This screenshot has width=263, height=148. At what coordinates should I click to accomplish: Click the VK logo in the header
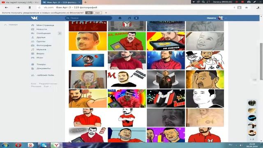click(35, 18)
